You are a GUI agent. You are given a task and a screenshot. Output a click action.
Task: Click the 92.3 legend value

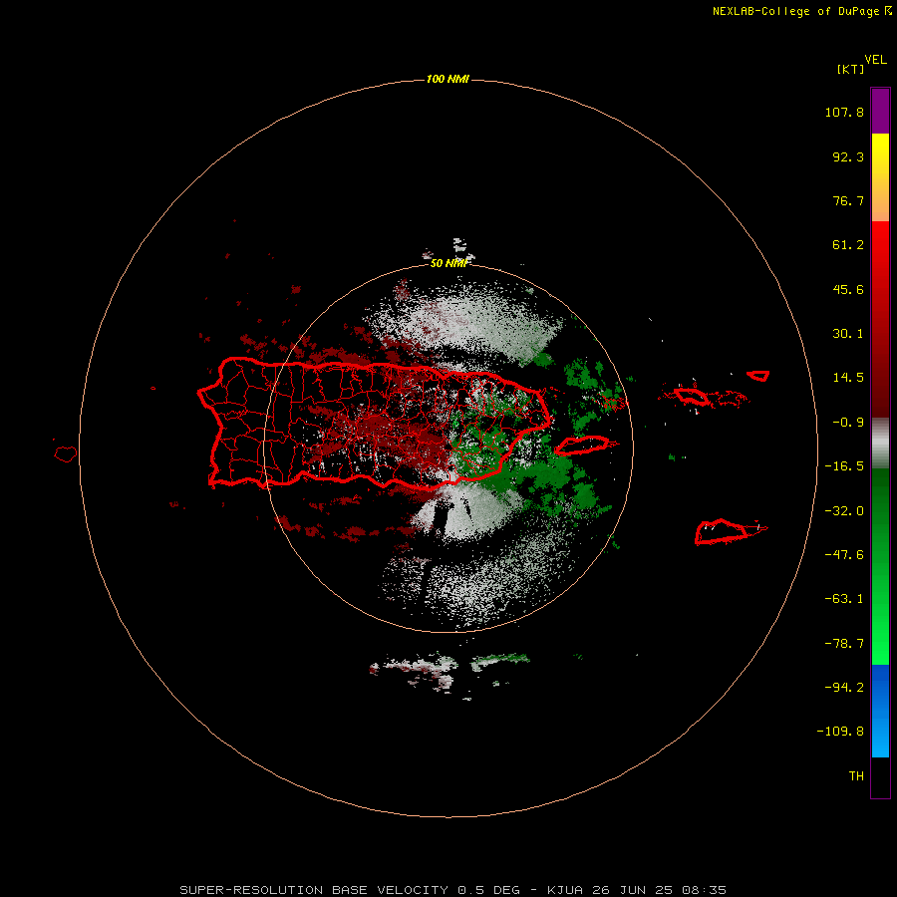click(848, 156)
